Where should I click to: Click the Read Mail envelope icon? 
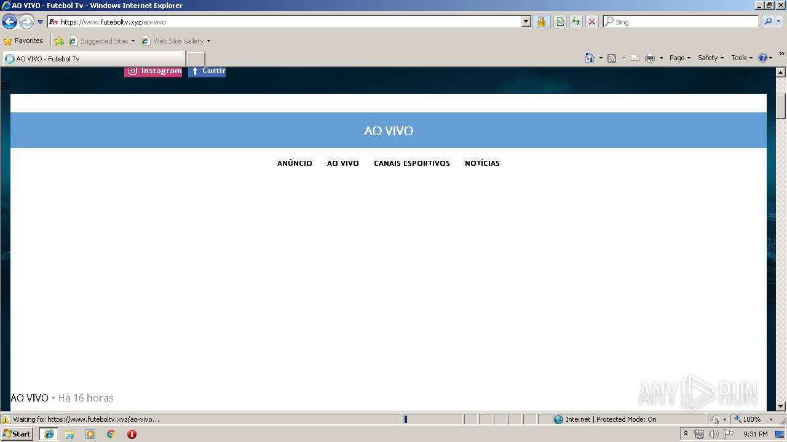(635, 58)
